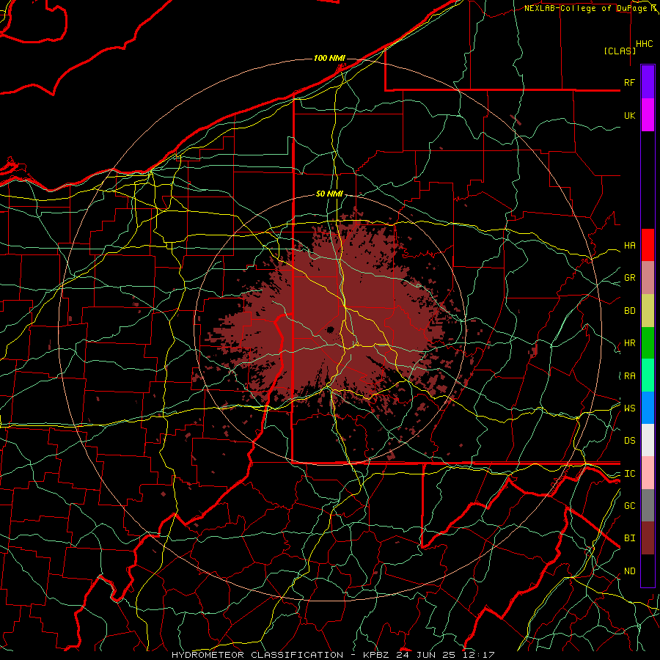Click the DS legend label
660x660 pixels.
629,441
